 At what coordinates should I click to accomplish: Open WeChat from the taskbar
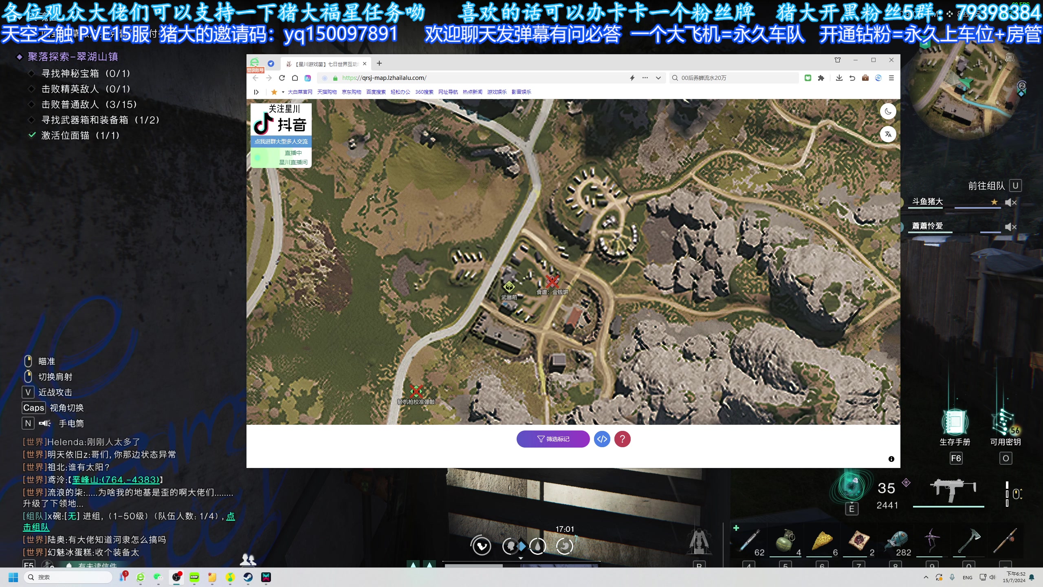pyautogui.click(x=158, y=577)
